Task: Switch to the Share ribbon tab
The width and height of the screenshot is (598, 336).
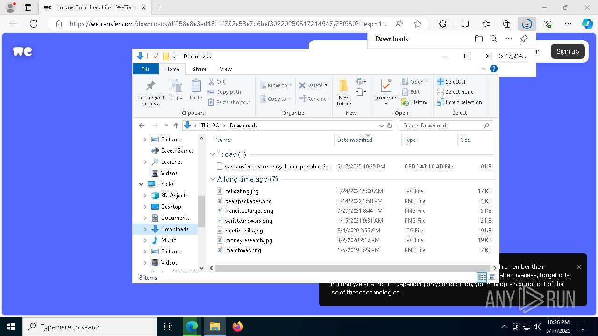Action: pyautogui.click(x=199, y=69)
